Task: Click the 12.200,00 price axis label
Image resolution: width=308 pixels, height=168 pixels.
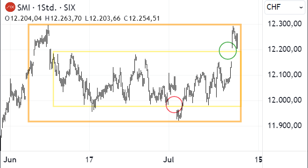Action: click(x=285, y=49)
